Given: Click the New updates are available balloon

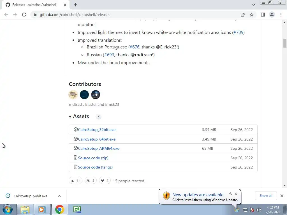Looking at the screenshot, I should (x=200, y=197).
